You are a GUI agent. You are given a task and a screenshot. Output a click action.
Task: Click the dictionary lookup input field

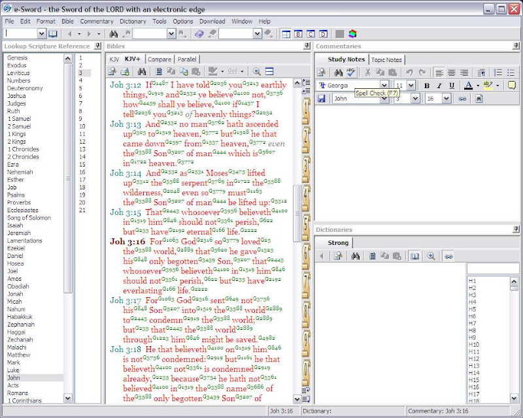click(493, 268)
